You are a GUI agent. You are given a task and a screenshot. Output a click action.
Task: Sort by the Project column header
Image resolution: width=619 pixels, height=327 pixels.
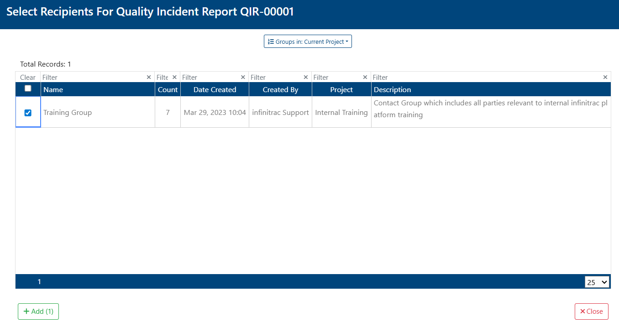point(341,90)
